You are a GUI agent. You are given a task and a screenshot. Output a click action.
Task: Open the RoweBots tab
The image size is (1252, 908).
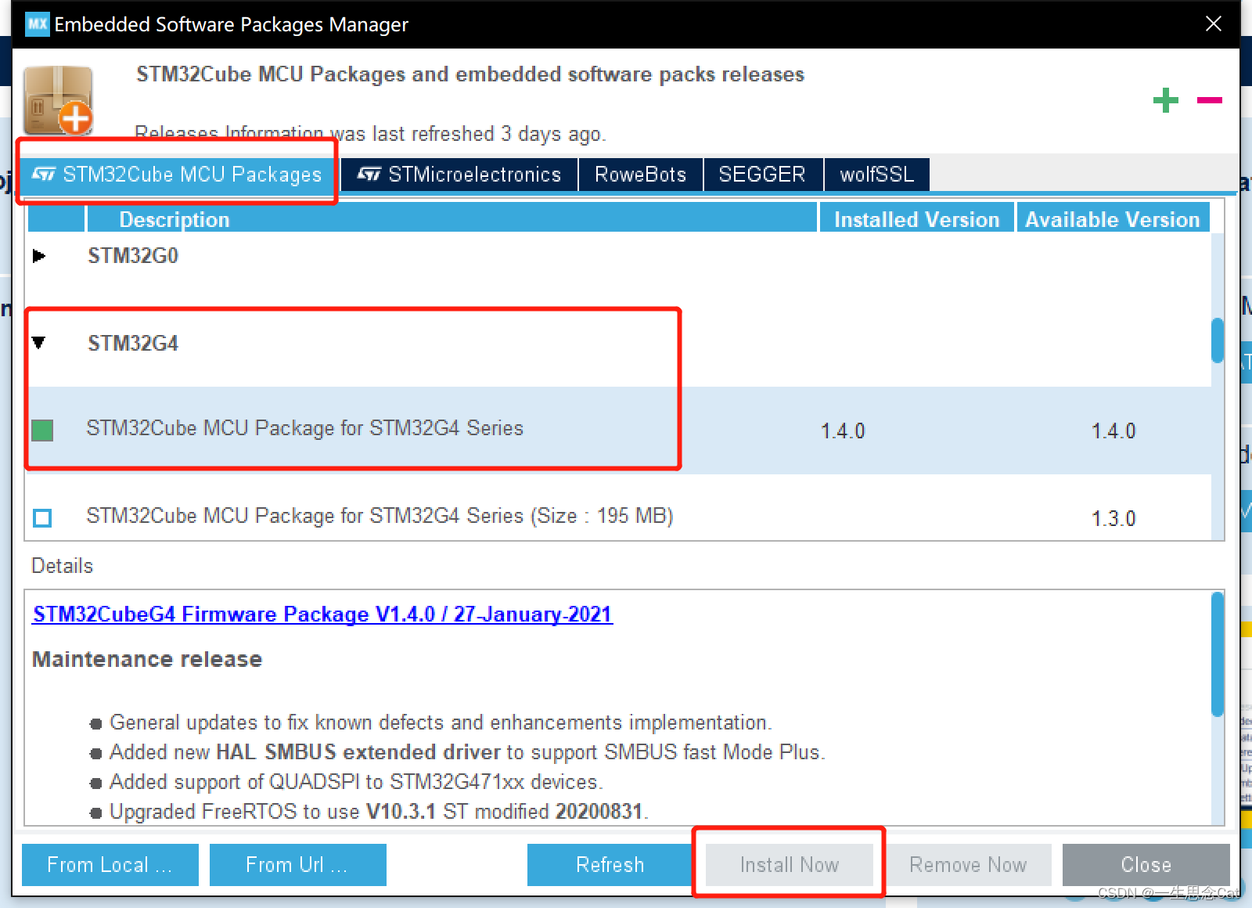tap(640, 174)
